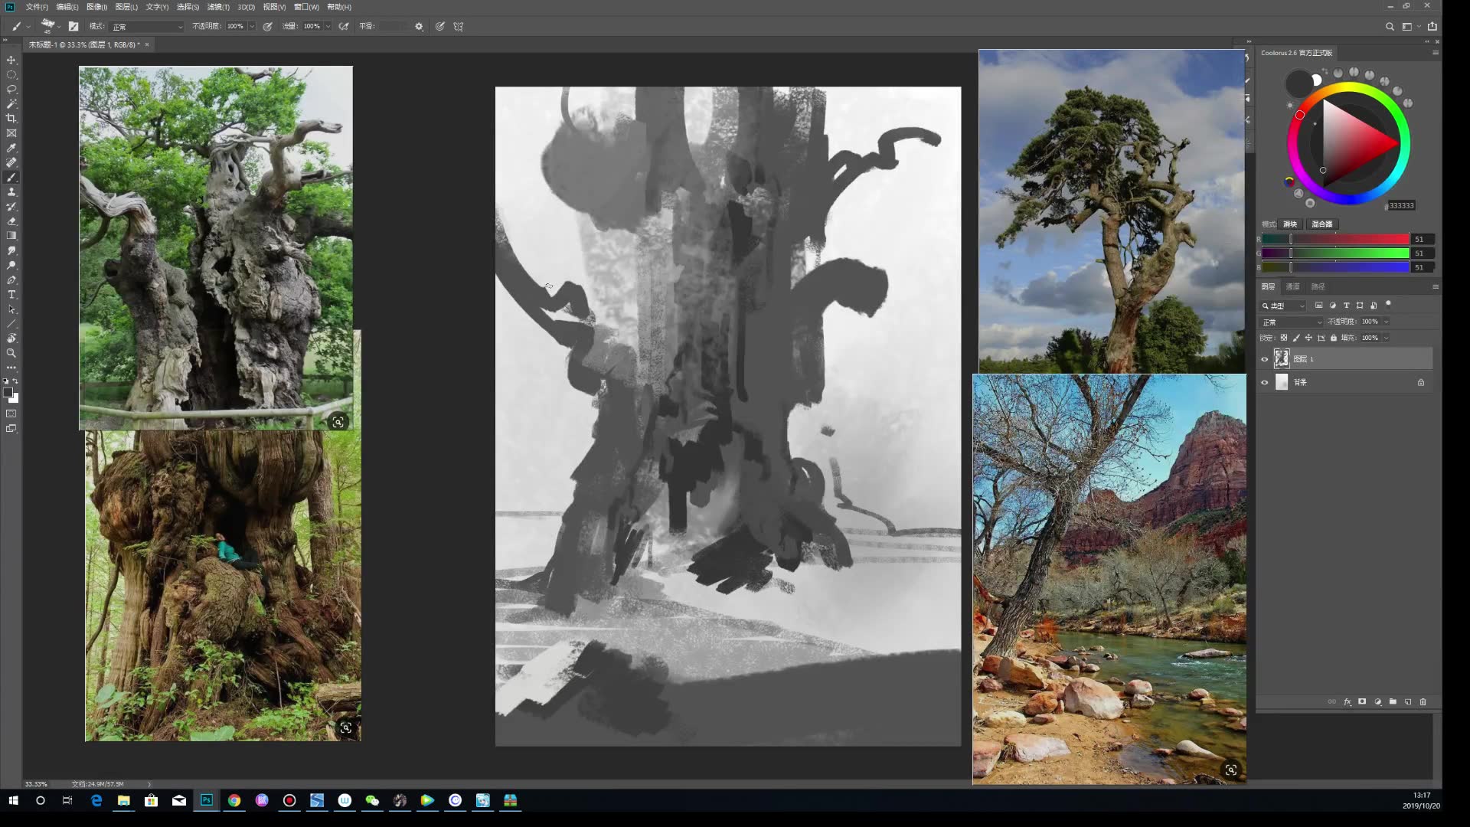Viewport: 1470px width, 827px height.
Task: Toggle lock transparent pixels
Action: (1284, 338)
